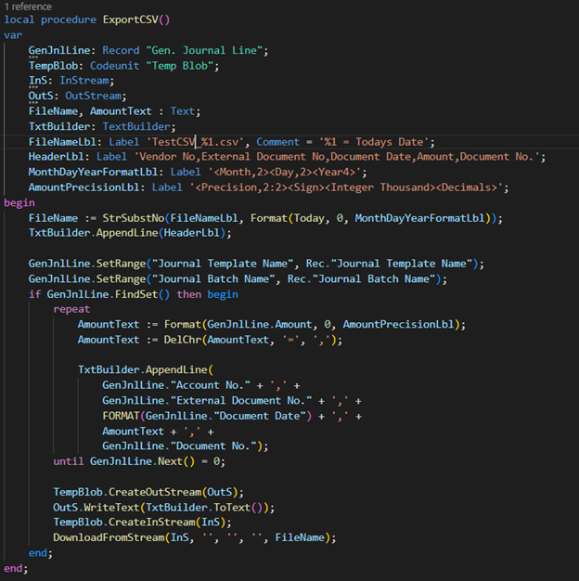Click the TextBuilder type name
This screenshot has width=579, height=581.
(x=136, y=127)
